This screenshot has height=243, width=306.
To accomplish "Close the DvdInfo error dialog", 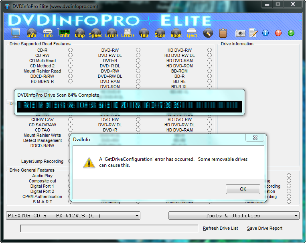I will [x=255, y=138].
